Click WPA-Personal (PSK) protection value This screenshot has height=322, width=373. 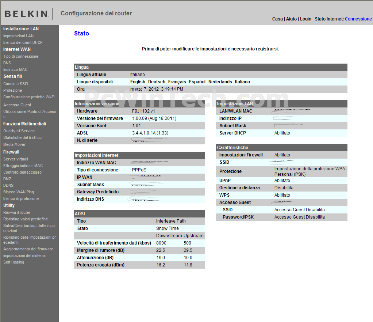[x=310, y=171]
